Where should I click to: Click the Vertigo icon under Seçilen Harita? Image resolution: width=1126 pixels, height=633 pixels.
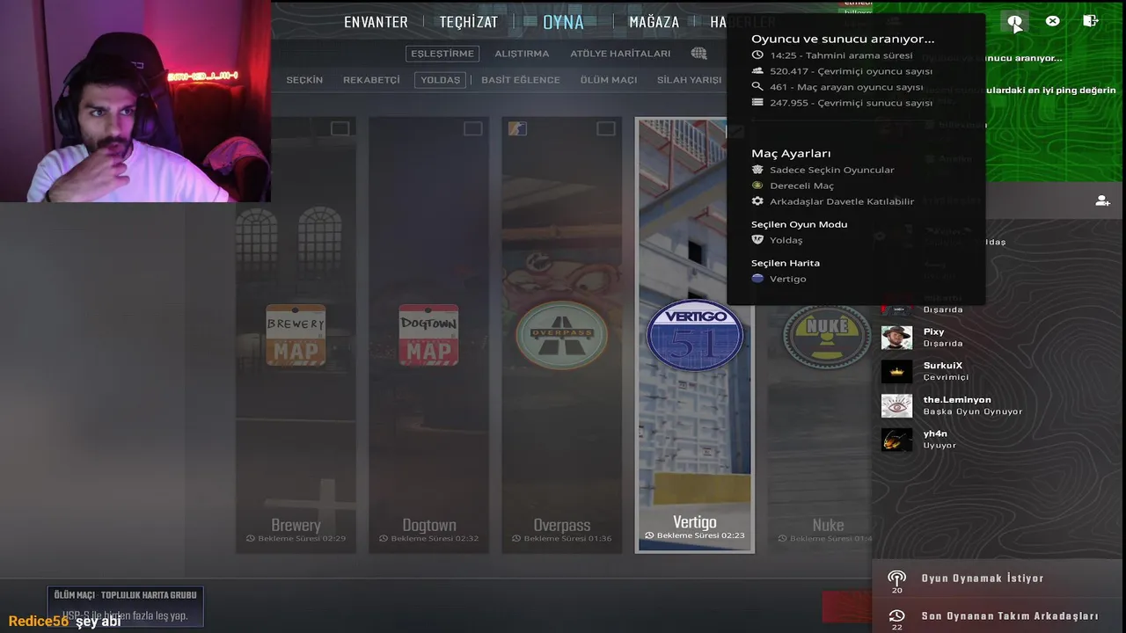757,279
